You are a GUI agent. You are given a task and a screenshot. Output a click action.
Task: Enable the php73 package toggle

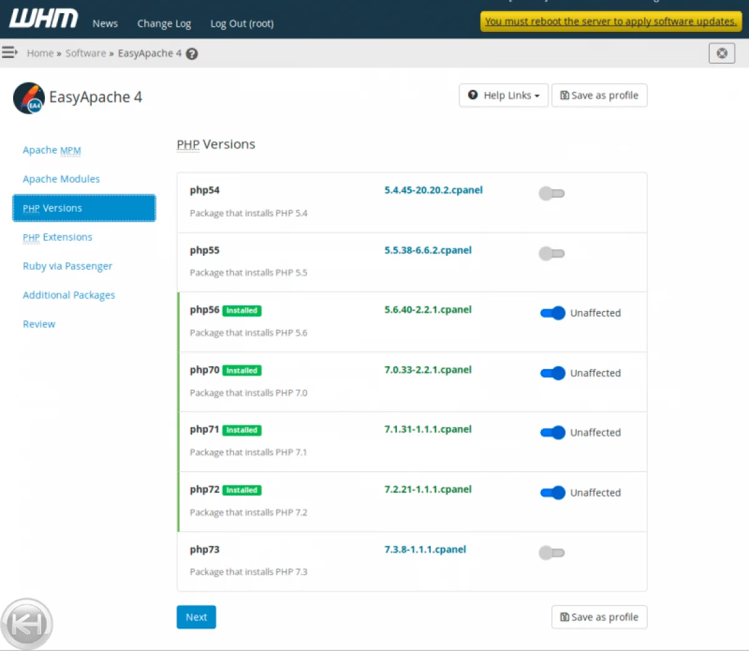coord(552,552)
